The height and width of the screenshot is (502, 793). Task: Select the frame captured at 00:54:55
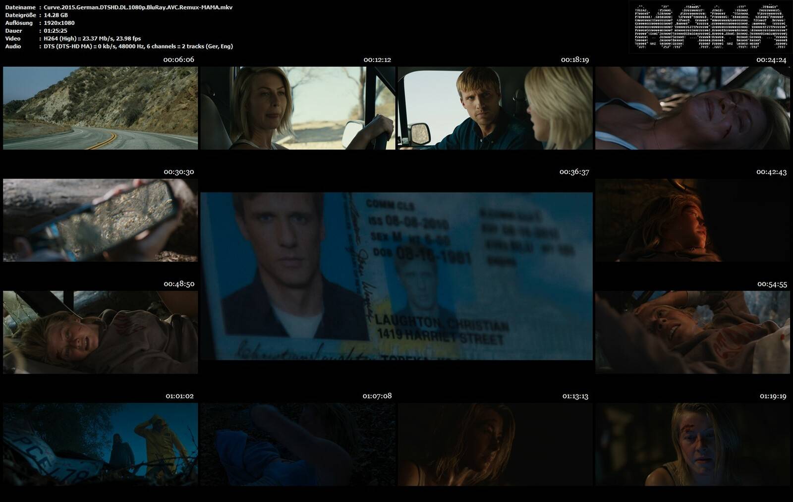pyautogui.click(x=692, y=332)
